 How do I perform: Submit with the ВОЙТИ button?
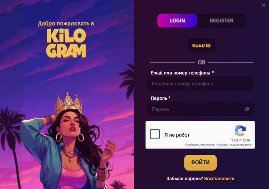200,163
